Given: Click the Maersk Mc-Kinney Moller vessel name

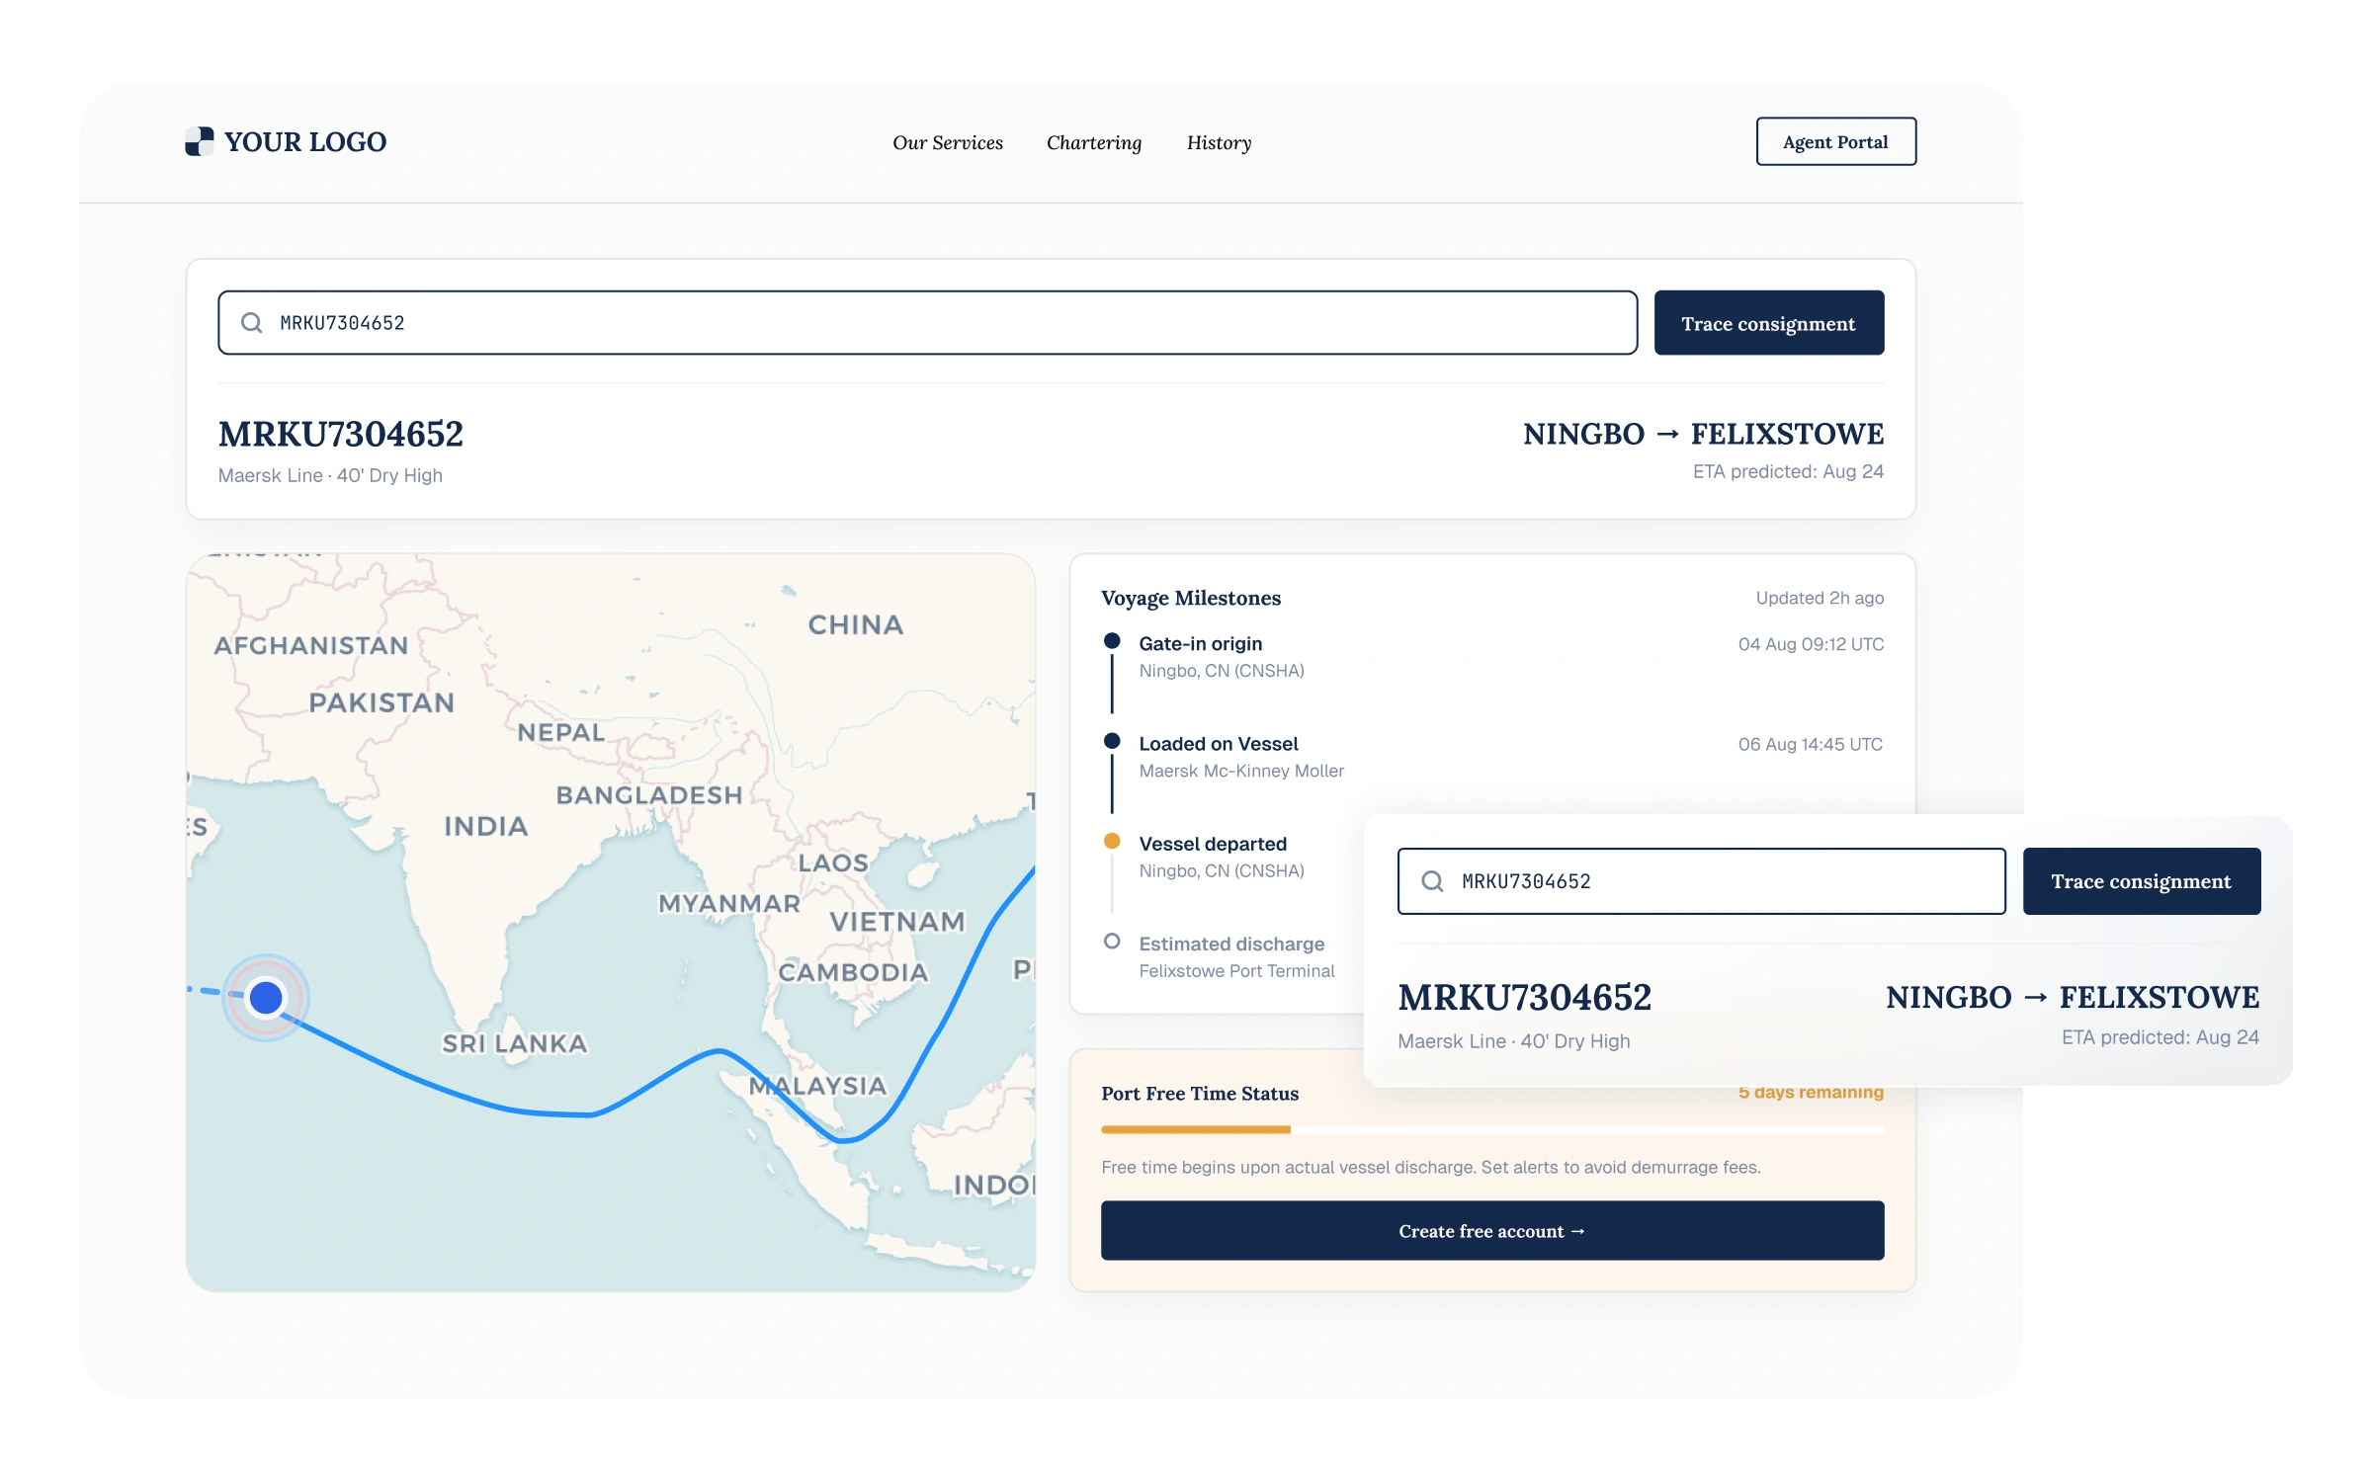Looking at the screenshot, I should pyautogui.click(x=1241, y=771).
